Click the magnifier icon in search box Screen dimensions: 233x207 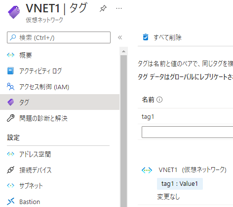coord(13,37)
